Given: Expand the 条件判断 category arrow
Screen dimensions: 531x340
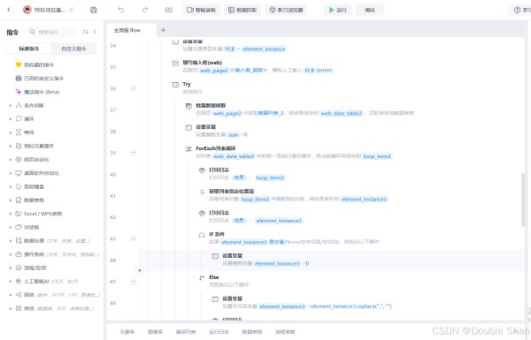Looking at the screenshot, I should [x=10, y=105].
